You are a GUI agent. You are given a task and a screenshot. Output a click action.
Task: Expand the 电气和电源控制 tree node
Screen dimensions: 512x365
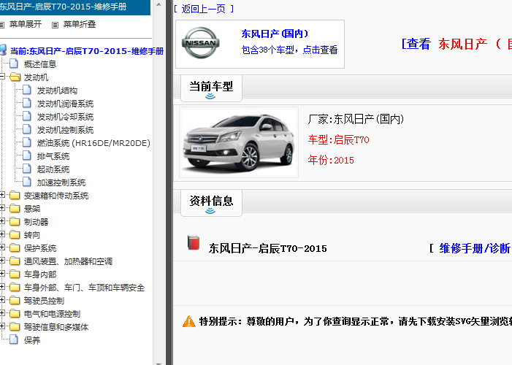point(2,313)
